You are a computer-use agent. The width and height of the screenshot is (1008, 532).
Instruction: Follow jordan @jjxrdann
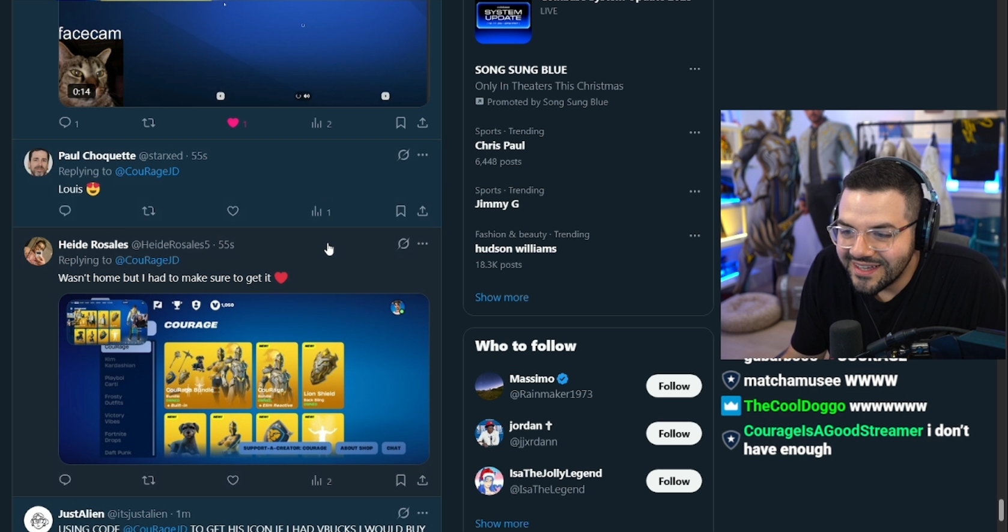(674, 434)
